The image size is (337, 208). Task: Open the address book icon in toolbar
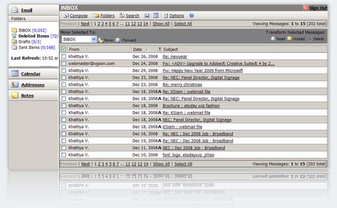tap(147, 16)
